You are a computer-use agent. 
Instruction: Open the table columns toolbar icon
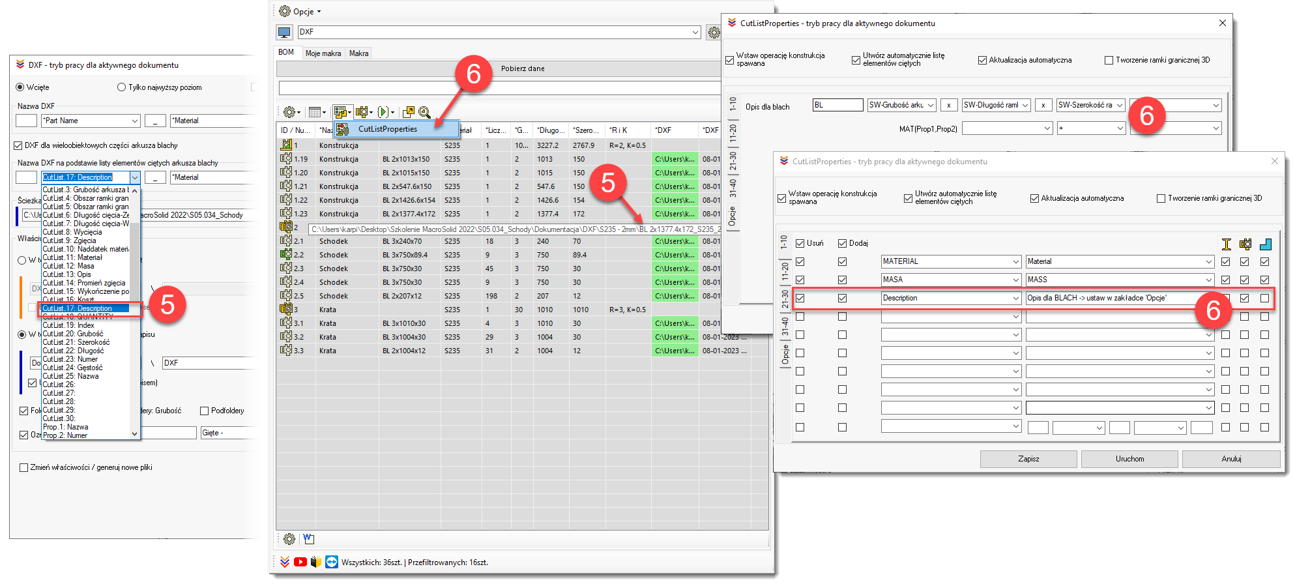coord(317,112)
